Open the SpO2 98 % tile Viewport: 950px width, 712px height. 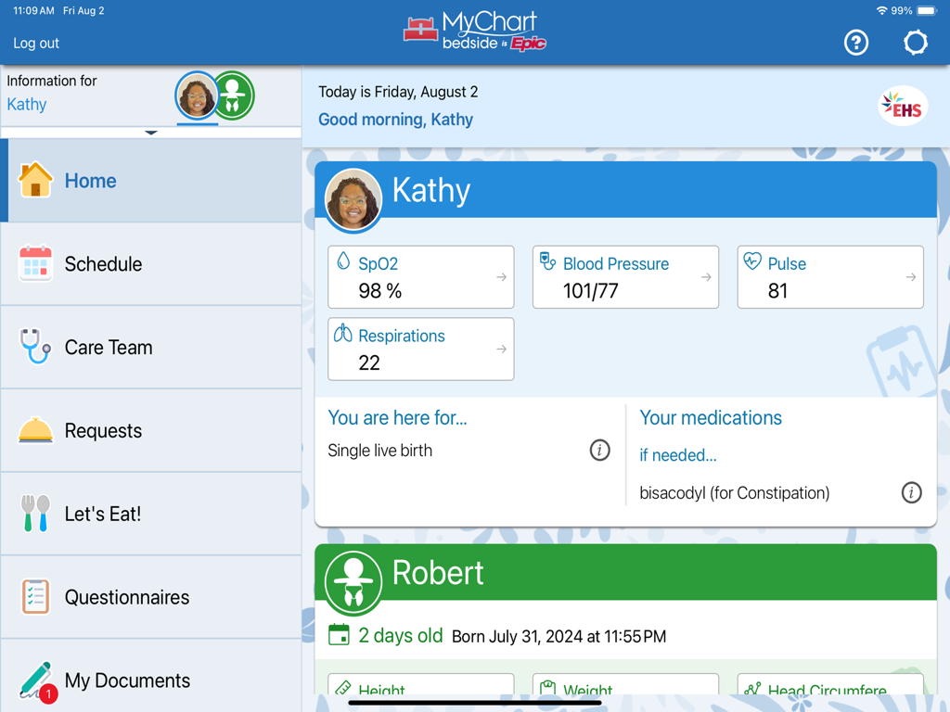[x=421, y=277]
